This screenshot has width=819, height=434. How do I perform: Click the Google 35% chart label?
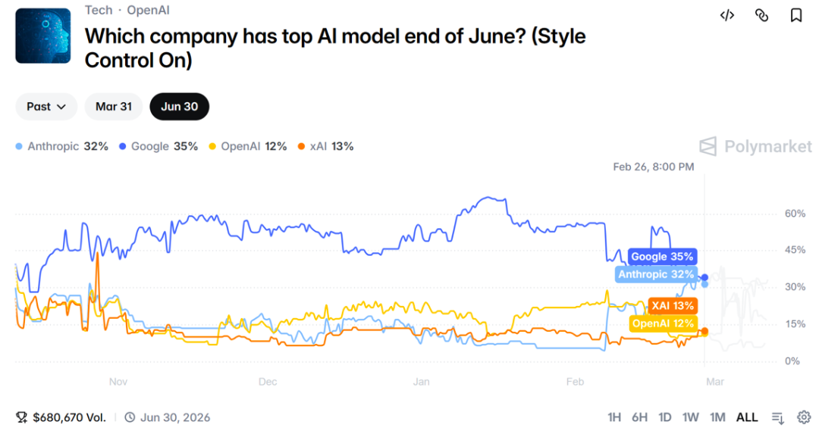pyautogui.click(x=661, y=257)
